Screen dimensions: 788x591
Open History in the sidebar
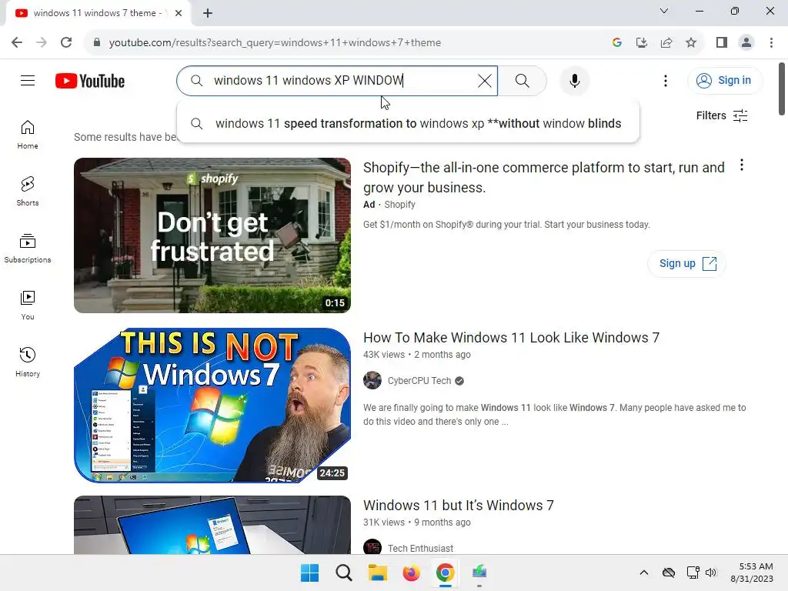[x=28, y=362]
